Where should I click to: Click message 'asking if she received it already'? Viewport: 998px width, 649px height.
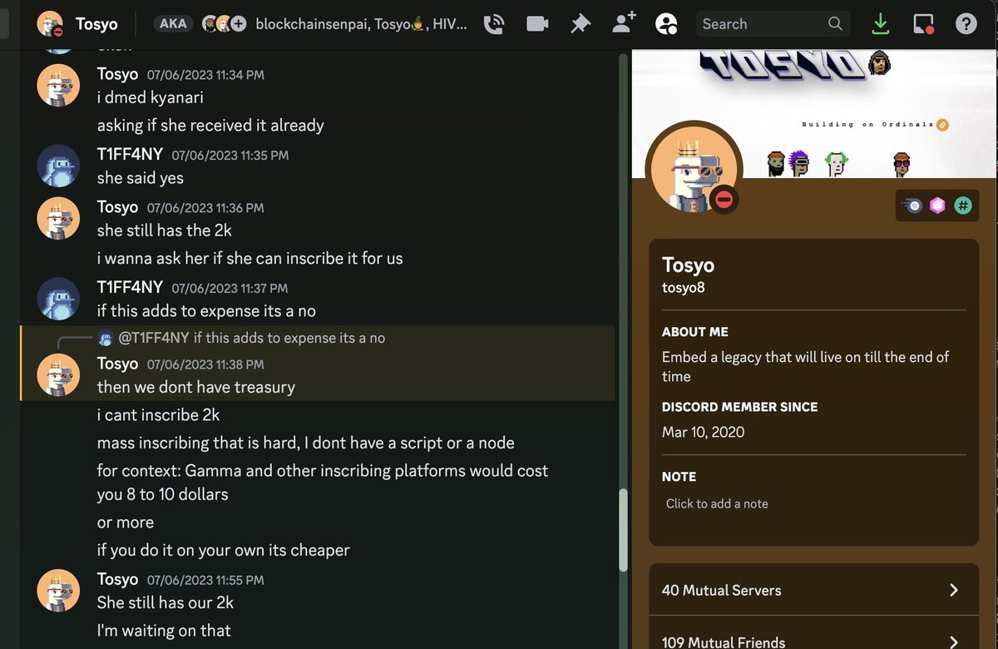click(210, 126)
